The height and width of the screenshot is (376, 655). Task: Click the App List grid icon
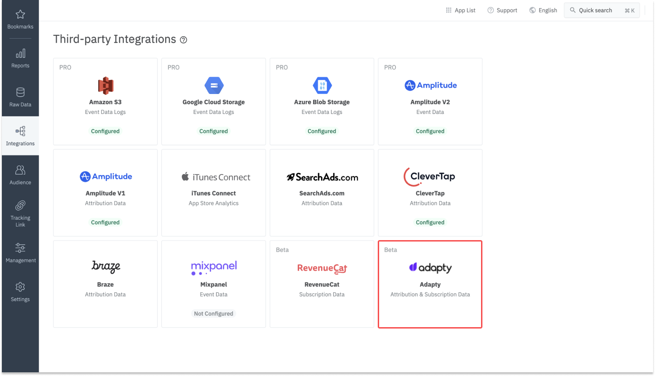[x=448, y=10]
